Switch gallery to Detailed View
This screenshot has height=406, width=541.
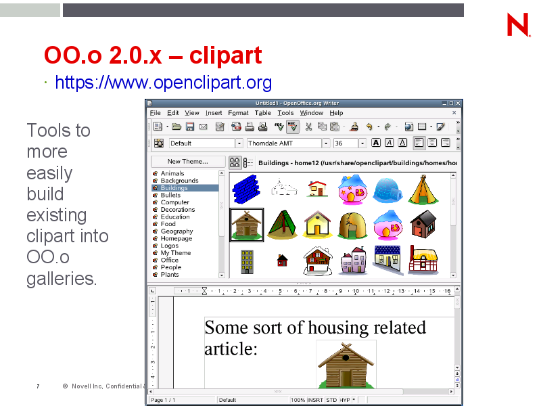tap(248, 162)
